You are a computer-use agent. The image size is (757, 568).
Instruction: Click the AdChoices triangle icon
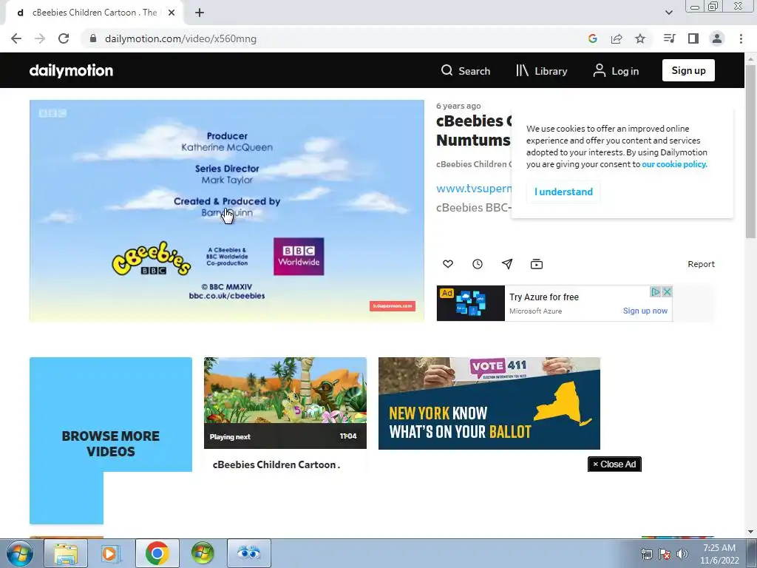(x=656, y=291)
